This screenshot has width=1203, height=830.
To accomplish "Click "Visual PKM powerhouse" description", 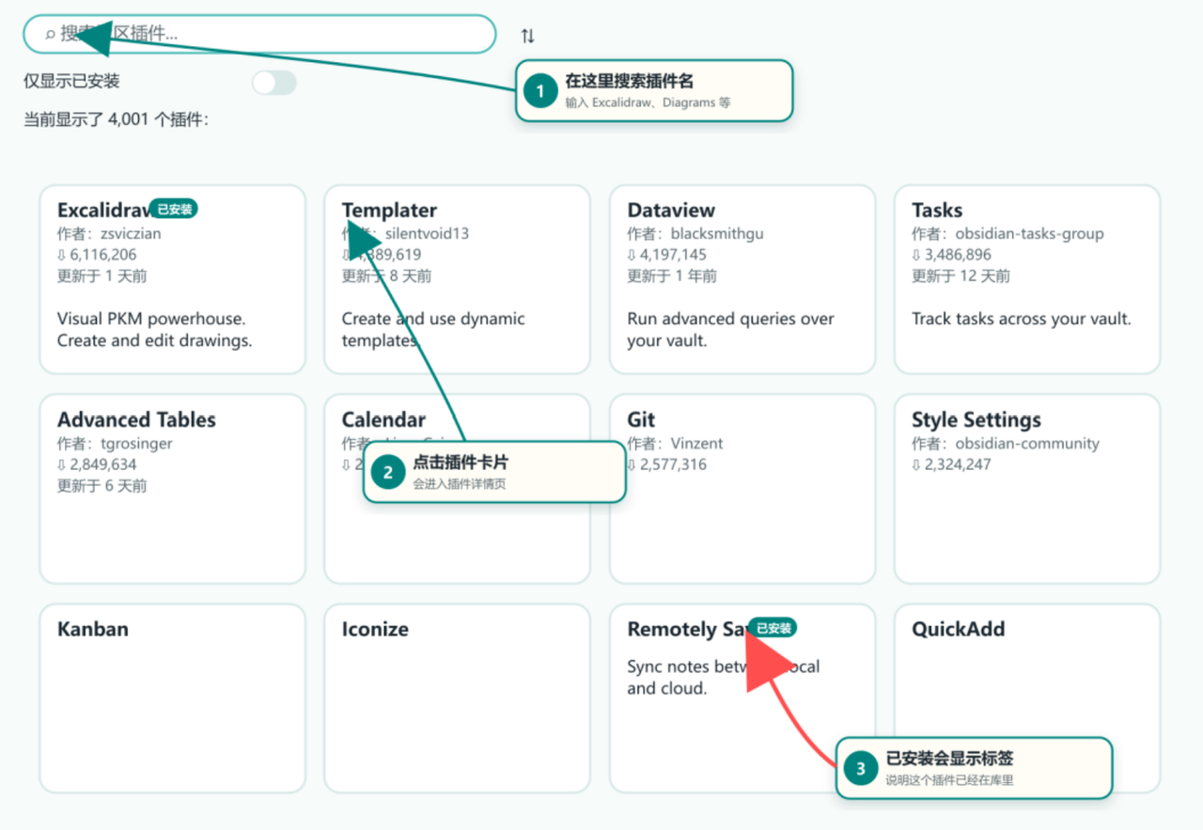I will point(155,330).
